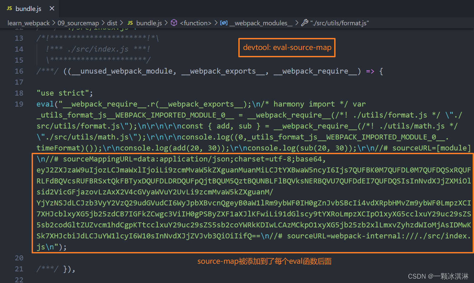Click line number 20 in gutter
The height and width of the screenshot is (283, 474).
pyautogui.click(x=19, y=258)
